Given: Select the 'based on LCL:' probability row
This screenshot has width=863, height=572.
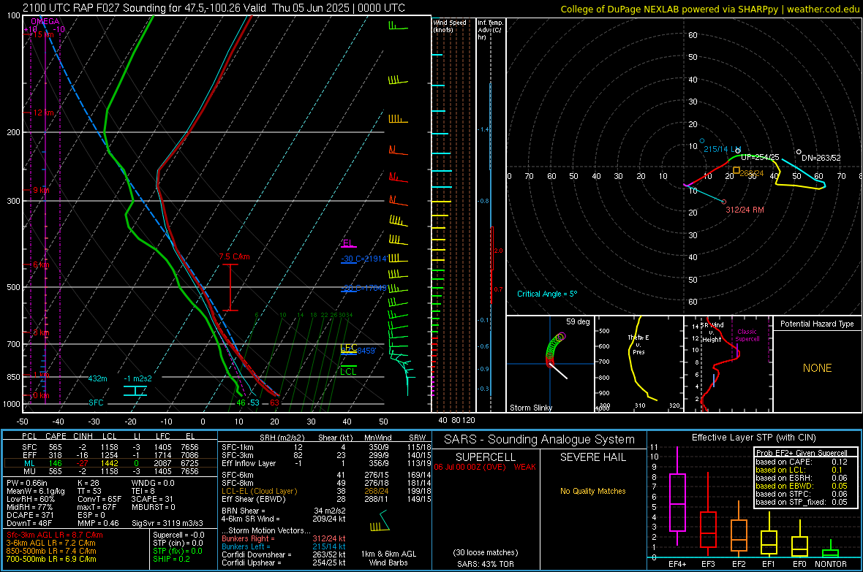Looking at the screenshot, I should pyautogui.click(x=802, y=470).
